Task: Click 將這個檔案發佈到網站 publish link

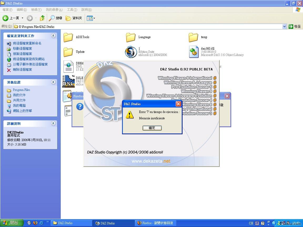Action: click(29, 59)
